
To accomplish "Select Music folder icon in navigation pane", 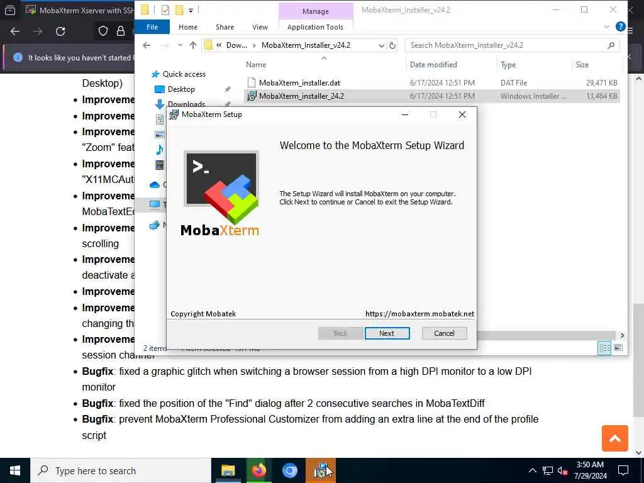I will [x=160, y=149].
